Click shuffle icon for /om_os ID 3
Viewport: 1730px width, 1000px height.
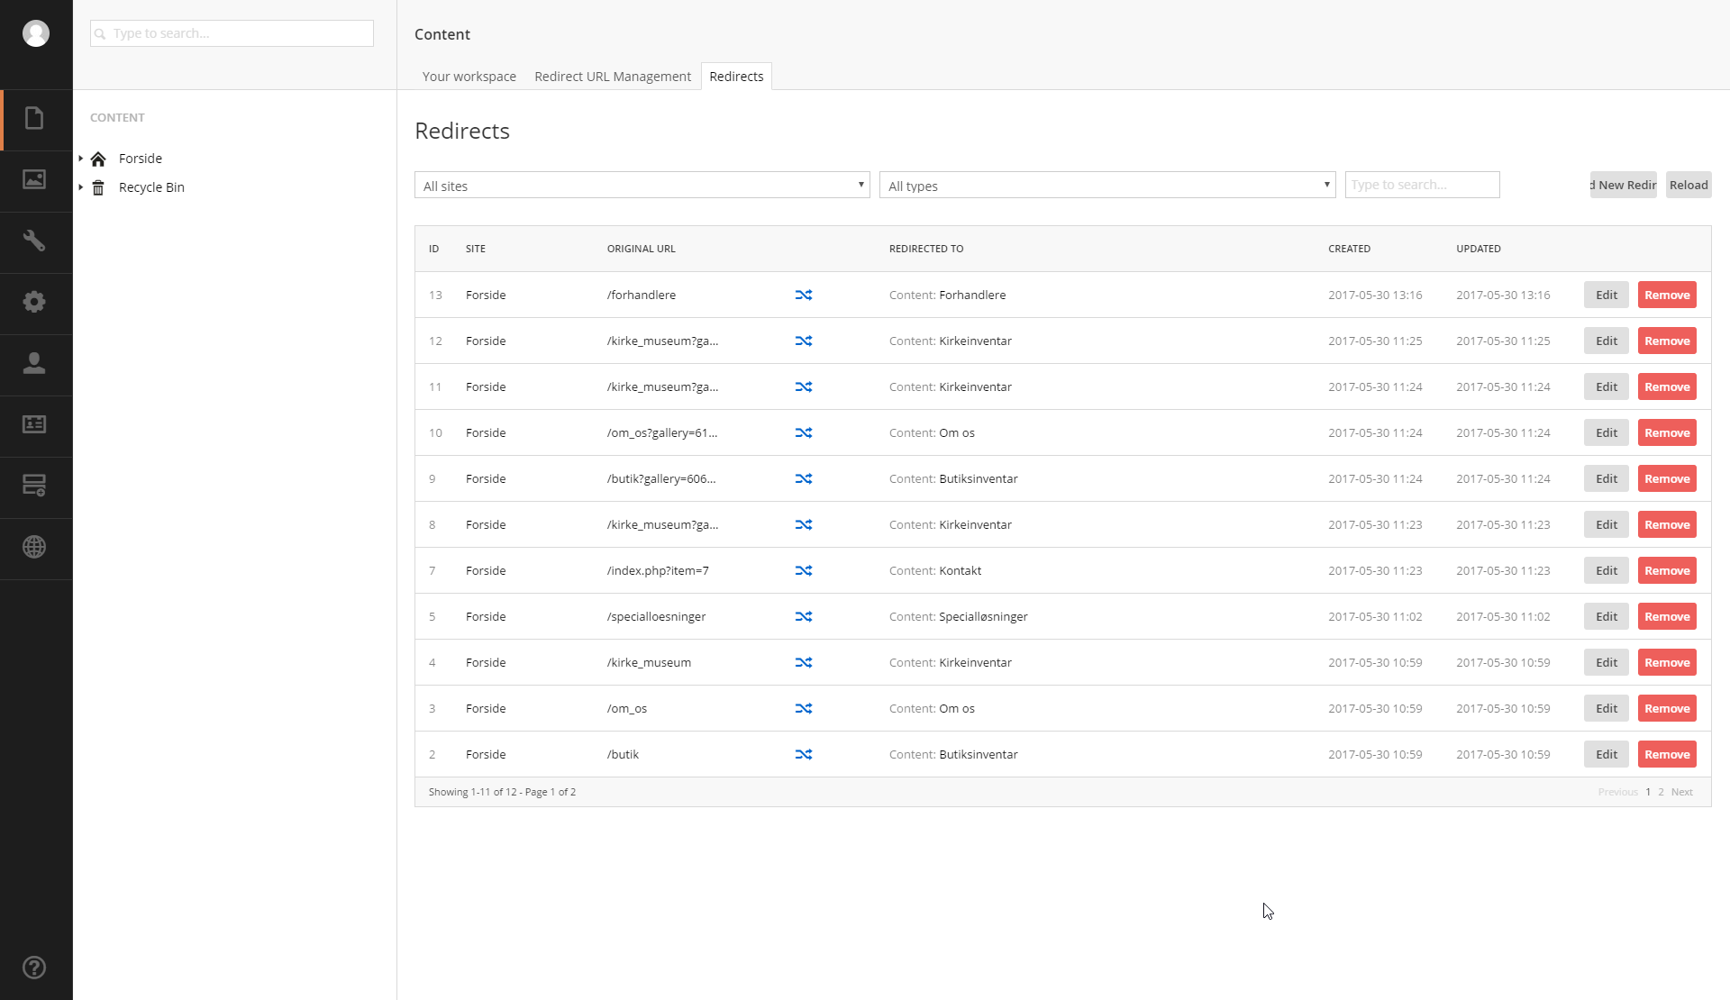[804, 708]
